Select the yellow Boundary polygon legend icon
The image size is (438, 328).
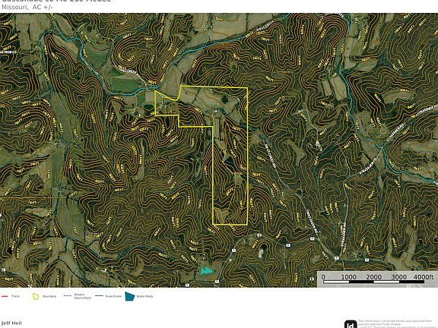pyautogui.click(x=36, y=296)
